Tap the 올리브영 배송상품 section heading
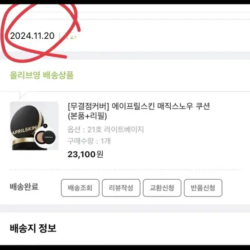Image resolution: width=250 pixels, height=250 pixels. click(x=42, y=75)
